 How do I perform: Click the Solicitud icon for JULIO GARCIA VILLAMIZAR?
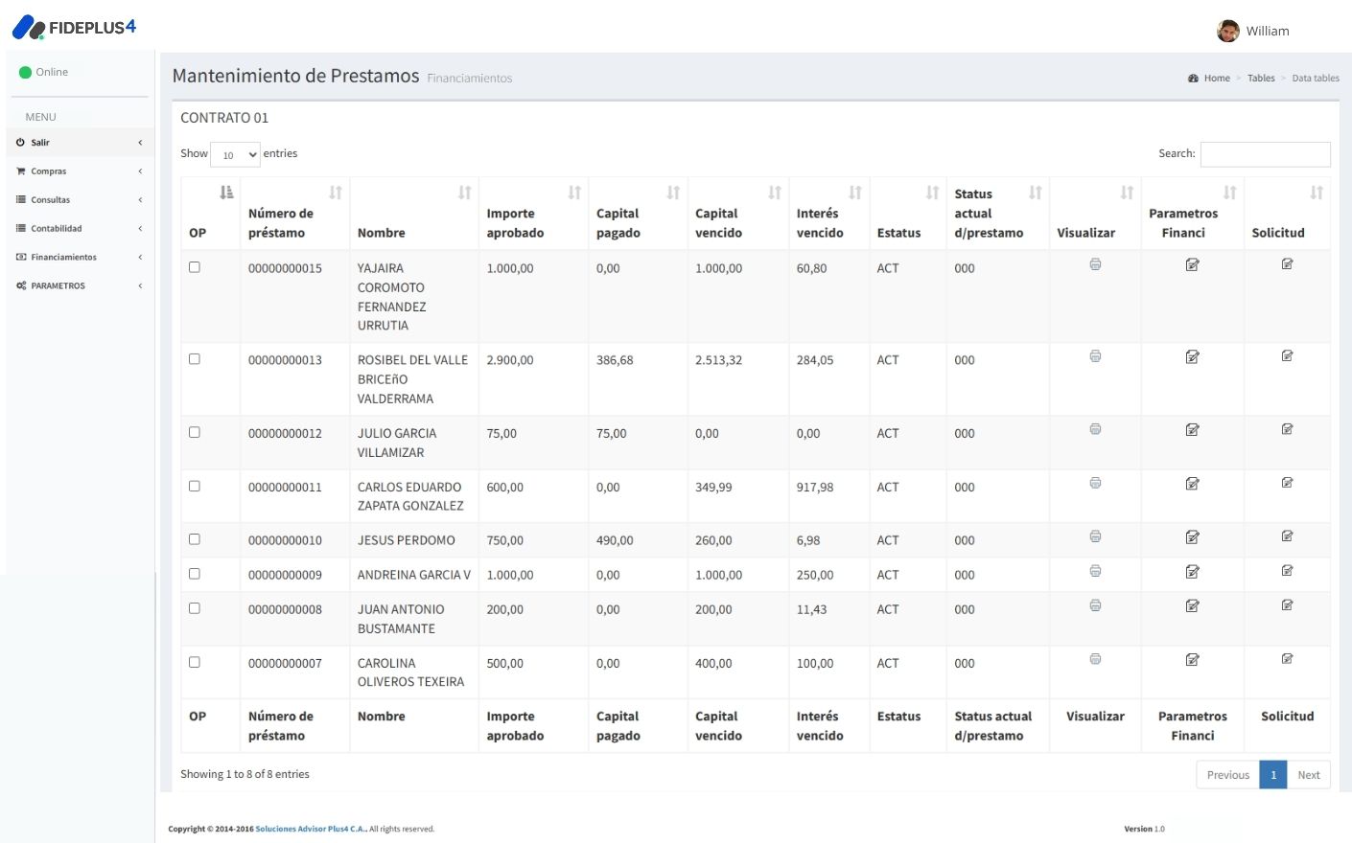(1287, 428)
